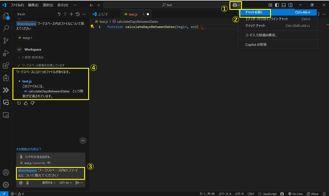Toggle the bottom panel layout button
Image resolution: width=329 pixels, height=196 pixels.
(284, 5)
